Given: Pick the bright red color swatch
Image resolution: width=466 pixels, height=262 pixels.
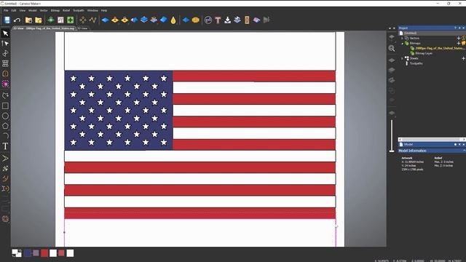Looking at the screenshot, I should coord(44,253).
